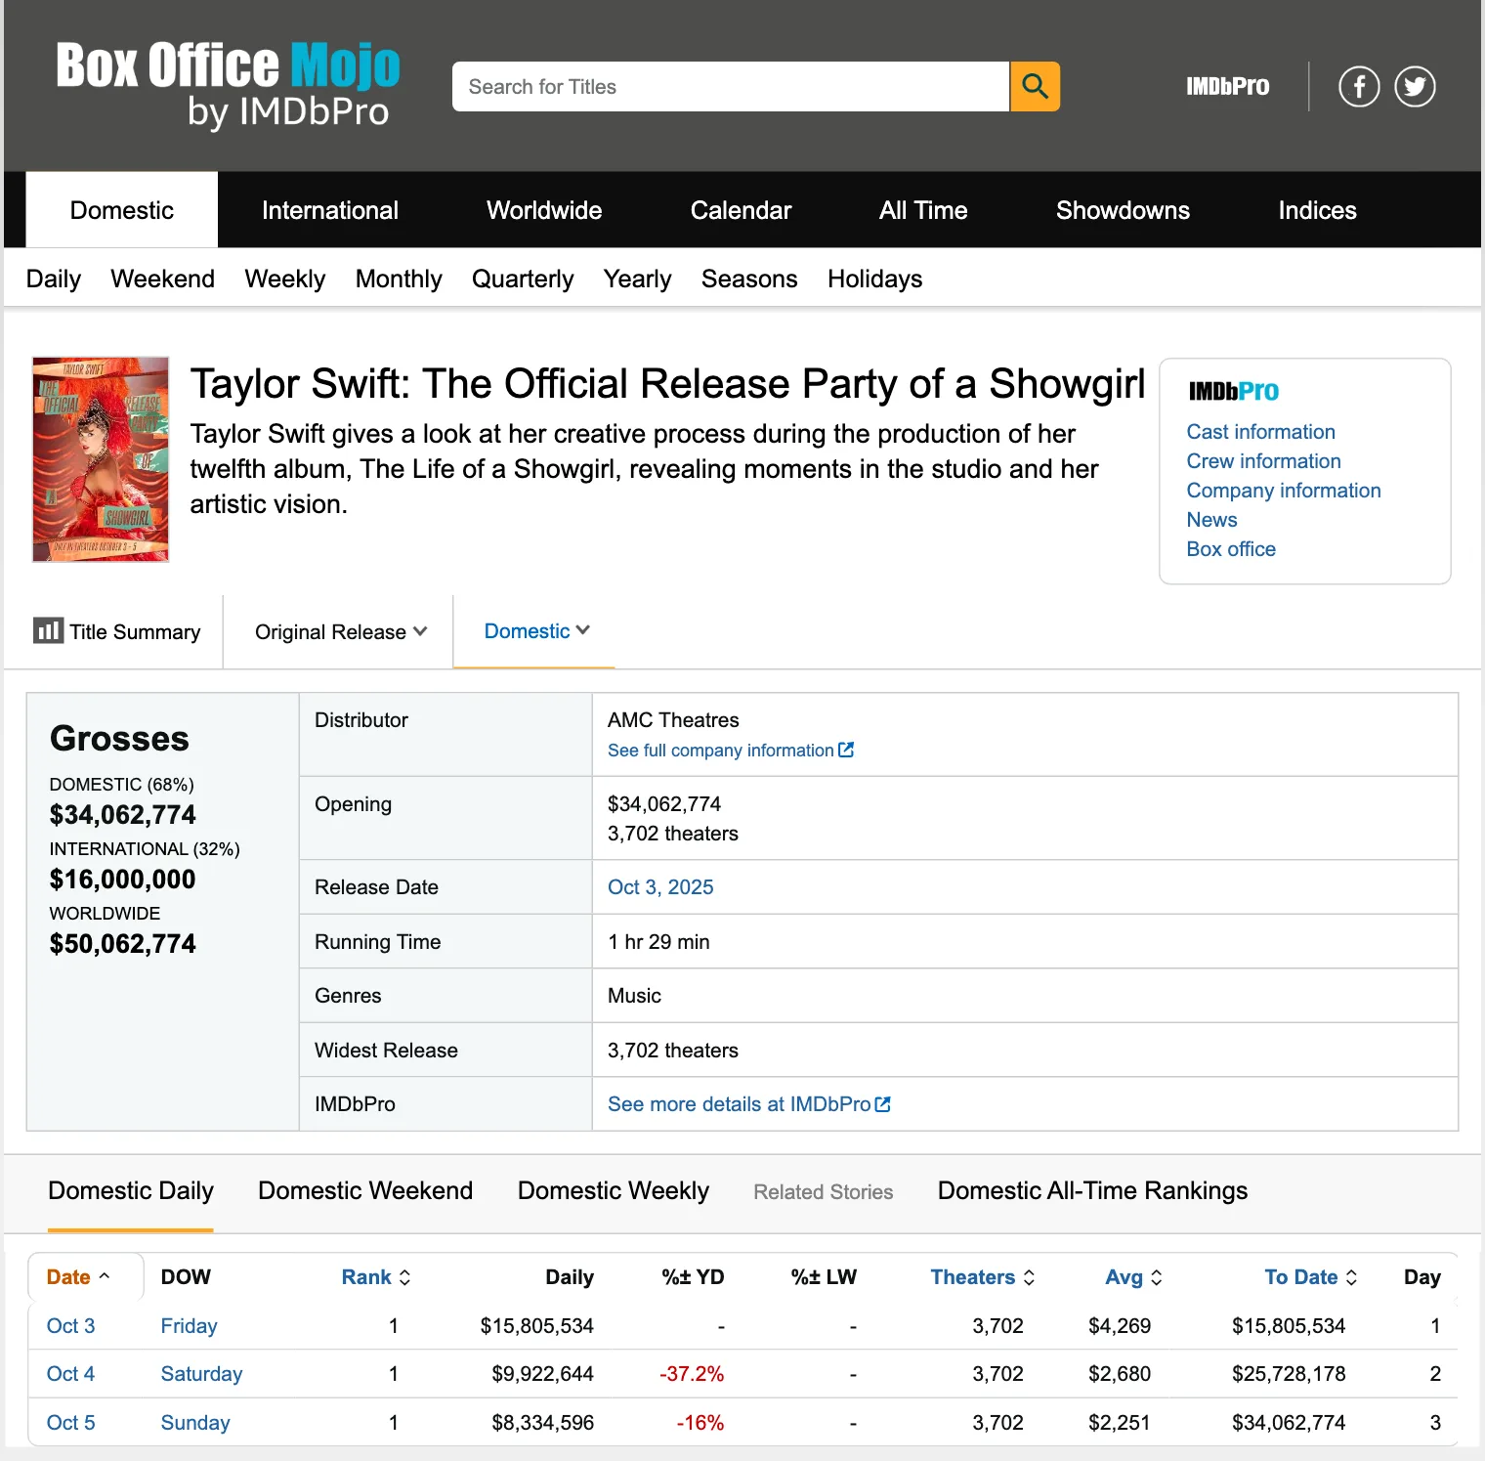Viewport: 1485px width, 1461px height.
Task: Click the Box Office Mojo logo
Action: [x=229, y=86]
